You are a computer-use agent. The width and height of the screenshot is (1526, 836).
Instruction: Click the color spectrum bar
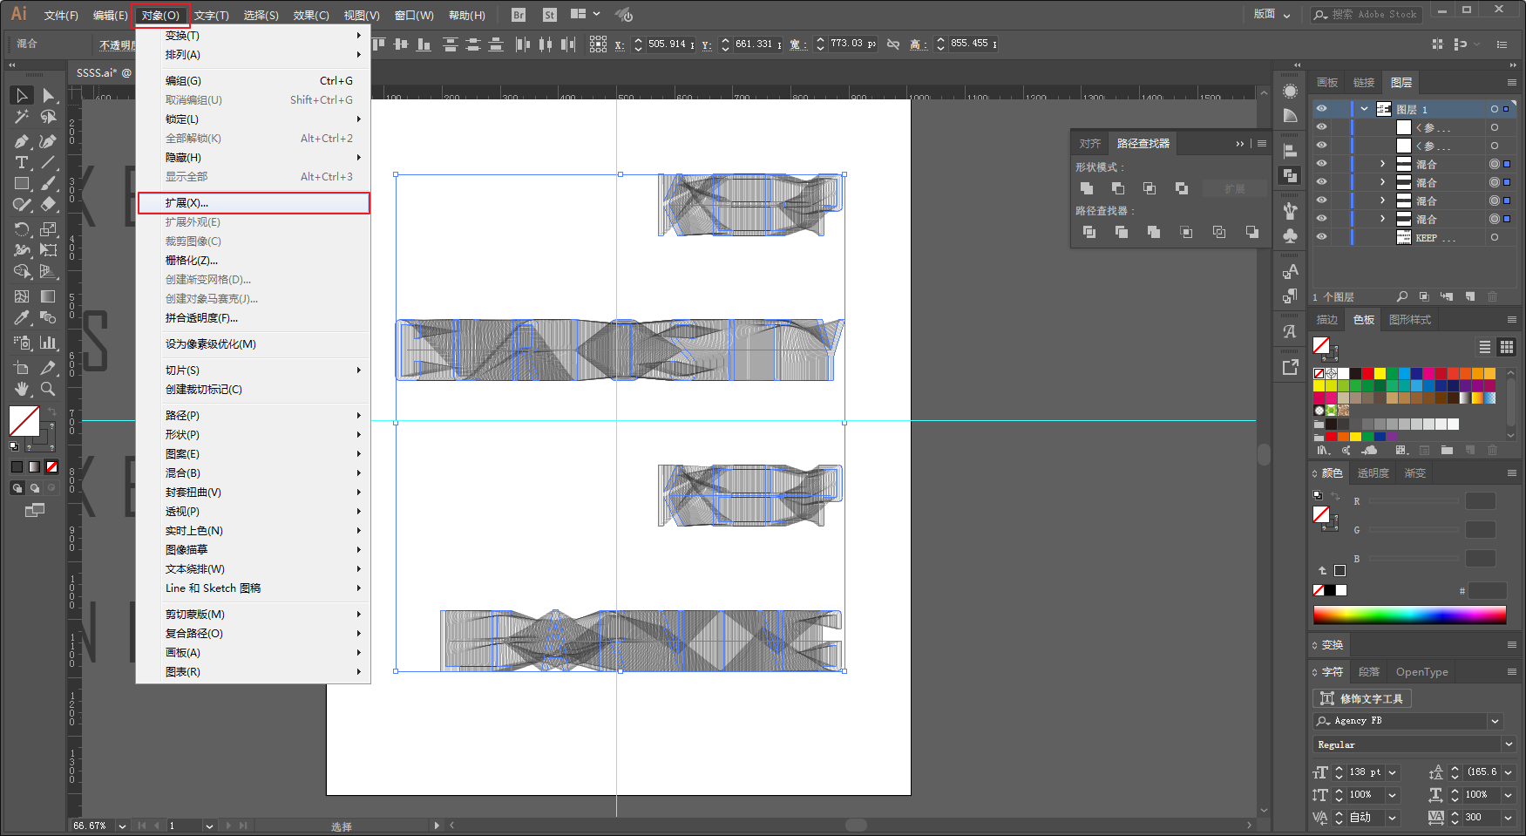click(x=1409, y=615)
